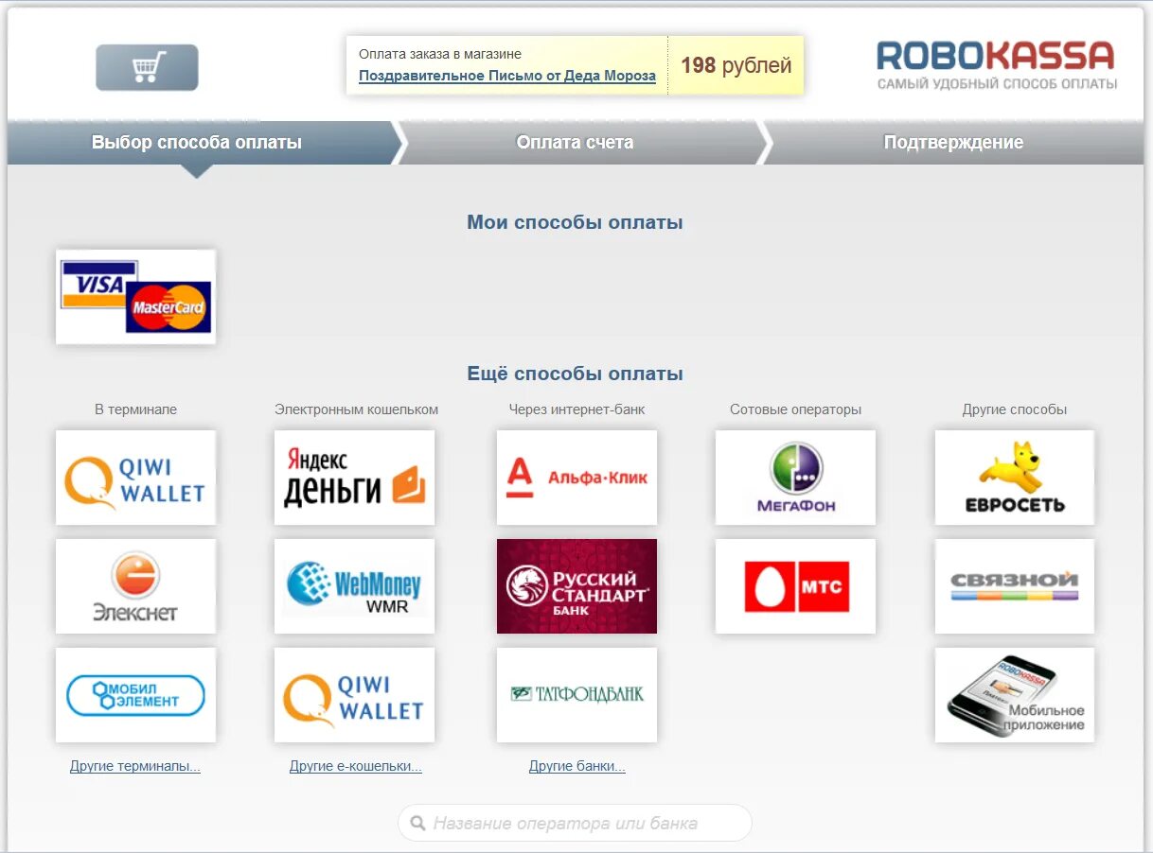This screenshot has width=1153, height=853.
Task: Pay with МегаФон mobile operator
Action: (x=795, y=478)
